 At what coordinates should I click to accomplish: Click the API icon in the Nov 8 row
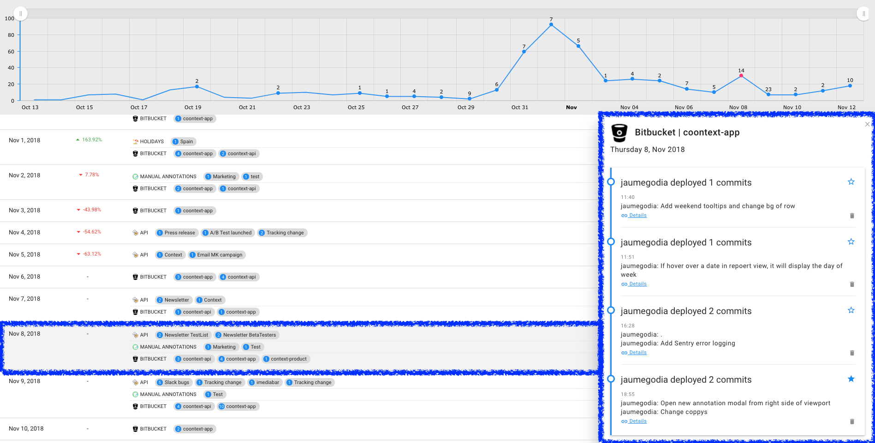click(x=135, y=335)
